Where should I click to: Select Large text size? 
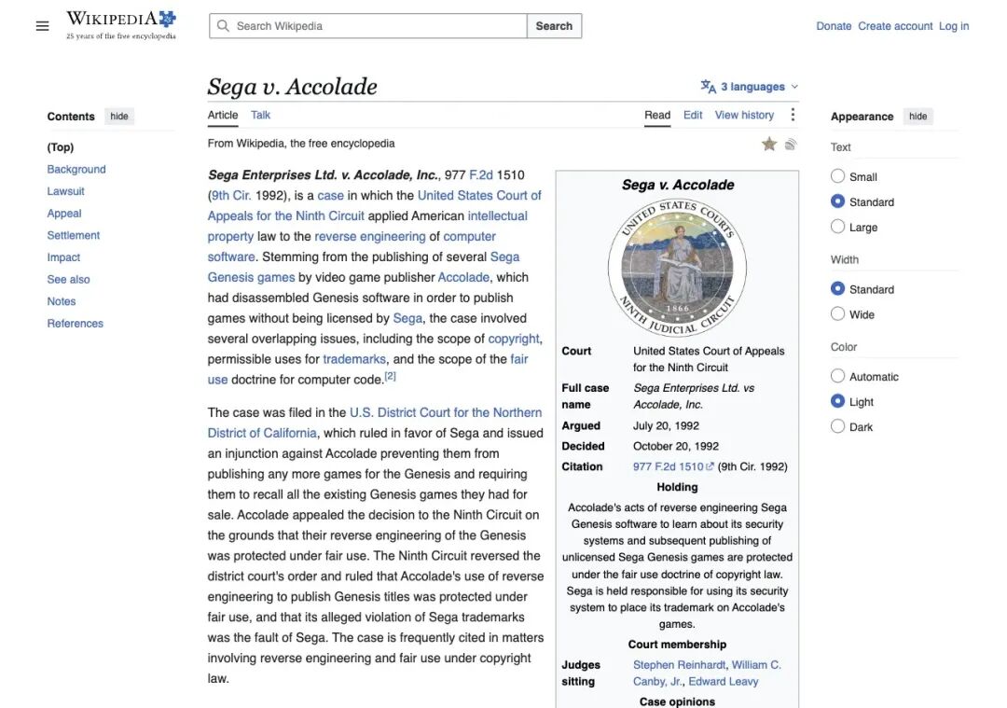click(837, 226)
